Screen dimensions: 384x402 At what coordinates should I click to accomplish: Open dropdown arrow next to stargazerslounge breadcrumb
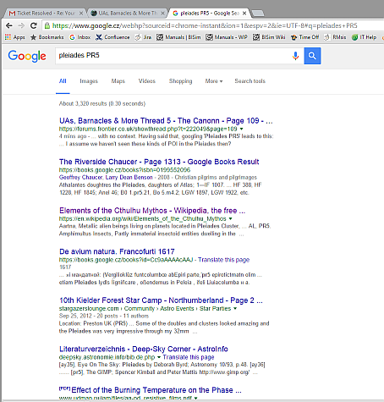coord(235,308)
